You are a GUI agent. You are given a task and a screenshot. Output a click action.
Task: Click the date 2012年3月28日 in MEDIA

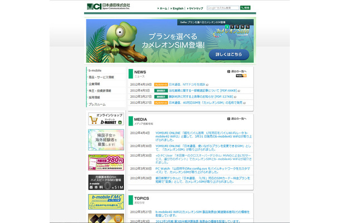tap(140, 178)
